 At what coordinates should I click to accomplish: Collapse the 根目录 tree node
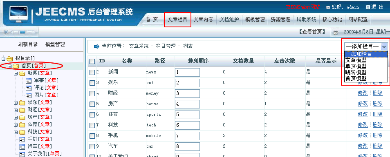coord(4,59)
